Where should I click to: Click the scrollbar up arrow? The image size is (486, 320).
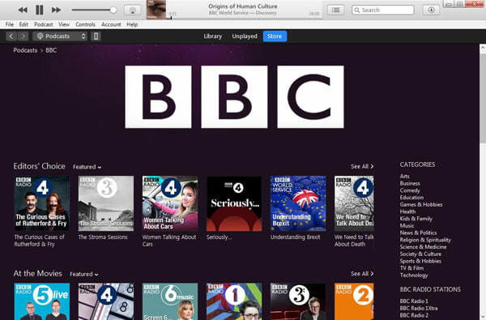point(483,48)
